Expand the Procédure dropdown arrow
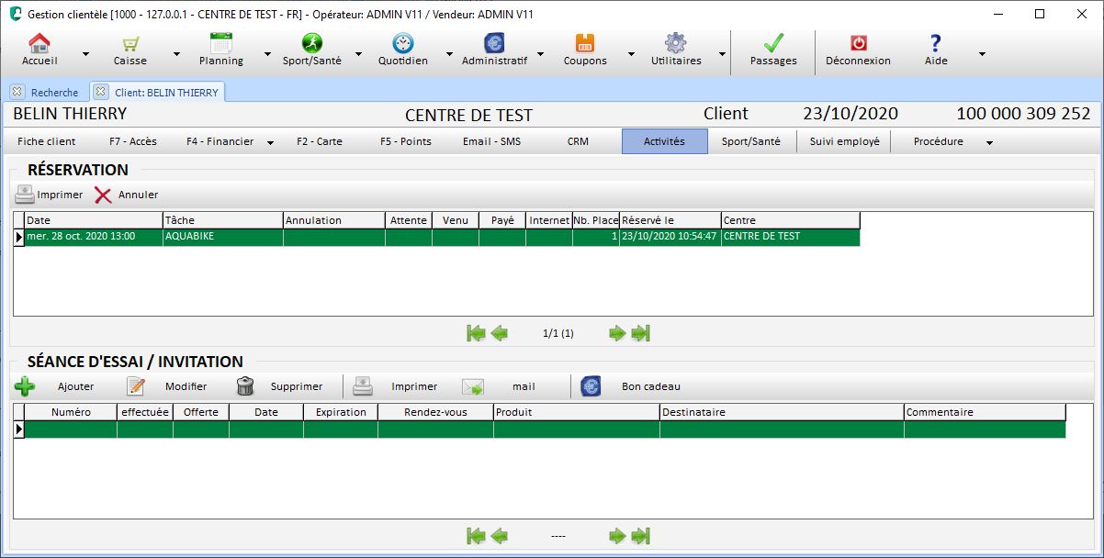This screenshot has width=1104, height=558. tap(989, 141)
